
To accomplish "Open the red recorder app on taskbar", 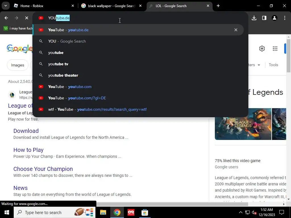I will click(x=131, y=212).
